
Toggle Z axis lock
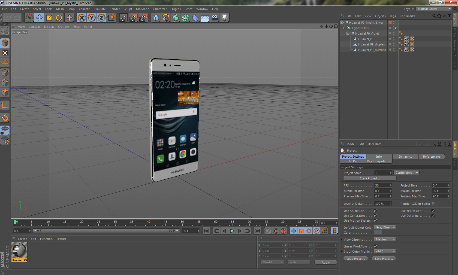click(101, 18)
